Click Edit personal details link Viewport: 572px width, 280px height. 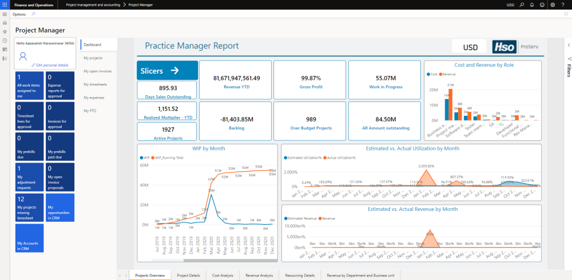[50, 65]
